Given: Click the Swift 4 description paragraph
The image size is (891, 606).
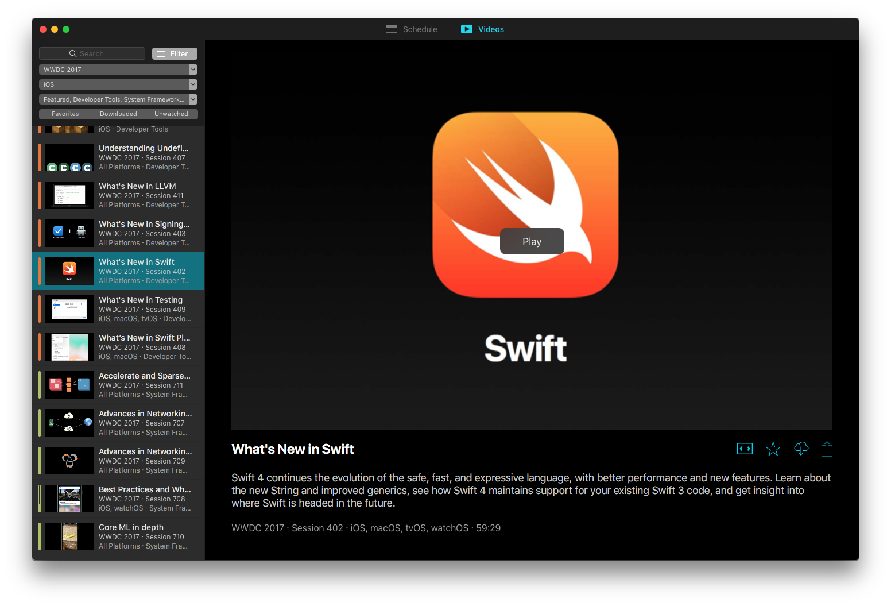Looking at the screenshot, I should [x=531, y=491].
